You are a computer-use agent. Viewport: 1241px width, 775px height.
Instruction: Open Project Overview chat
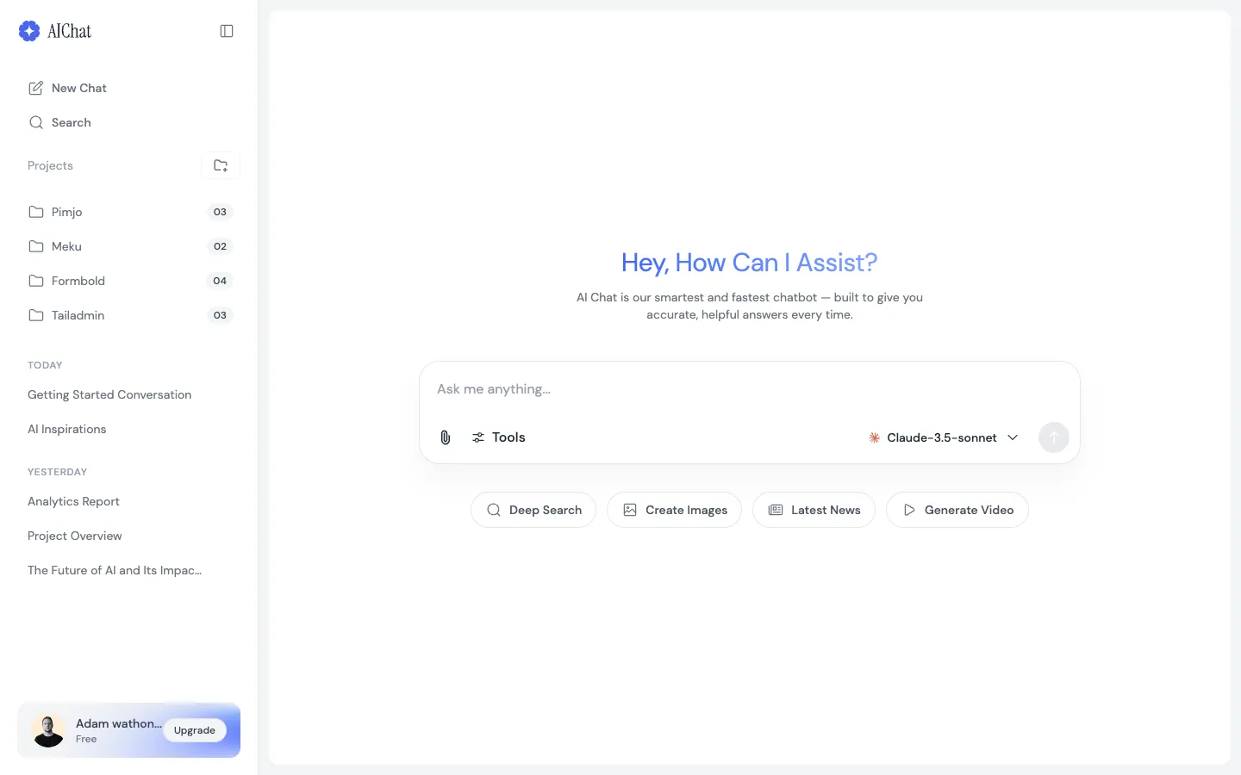75,536
